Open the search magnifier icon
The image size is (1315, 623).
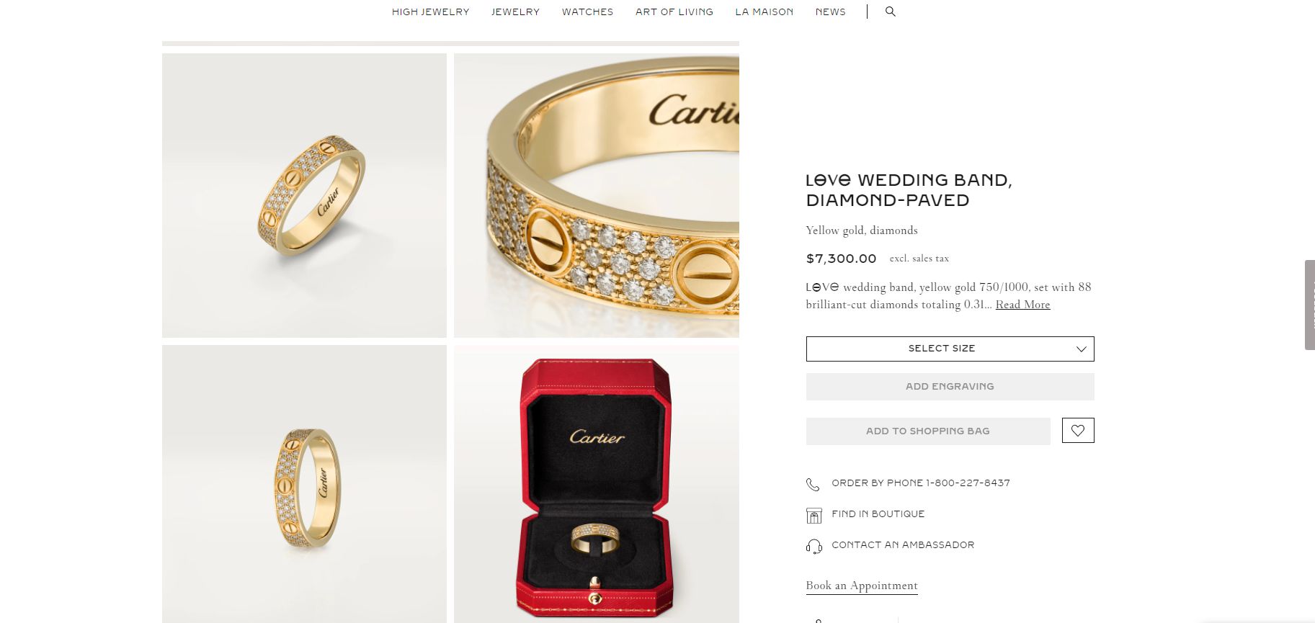click(891, 12)
